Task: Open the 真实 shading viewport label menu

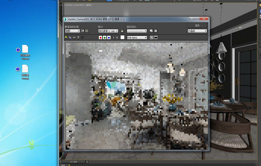Action: point(89,5)
